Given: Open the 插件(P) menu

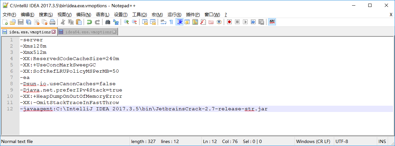Looking at the screenshot, I should click(x=193, y=15).
